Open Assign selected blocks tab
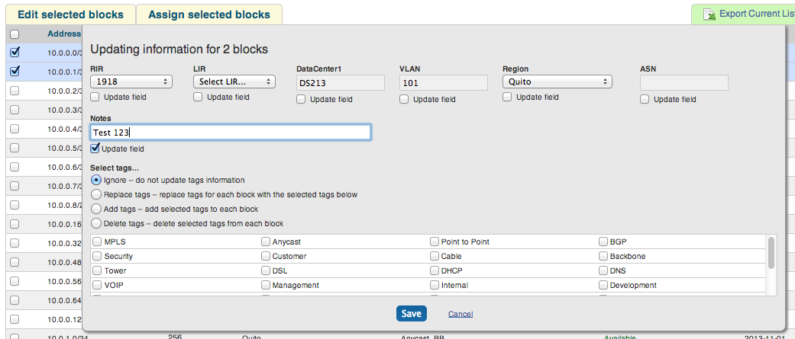Screen dimensions: 795x339 208,14
